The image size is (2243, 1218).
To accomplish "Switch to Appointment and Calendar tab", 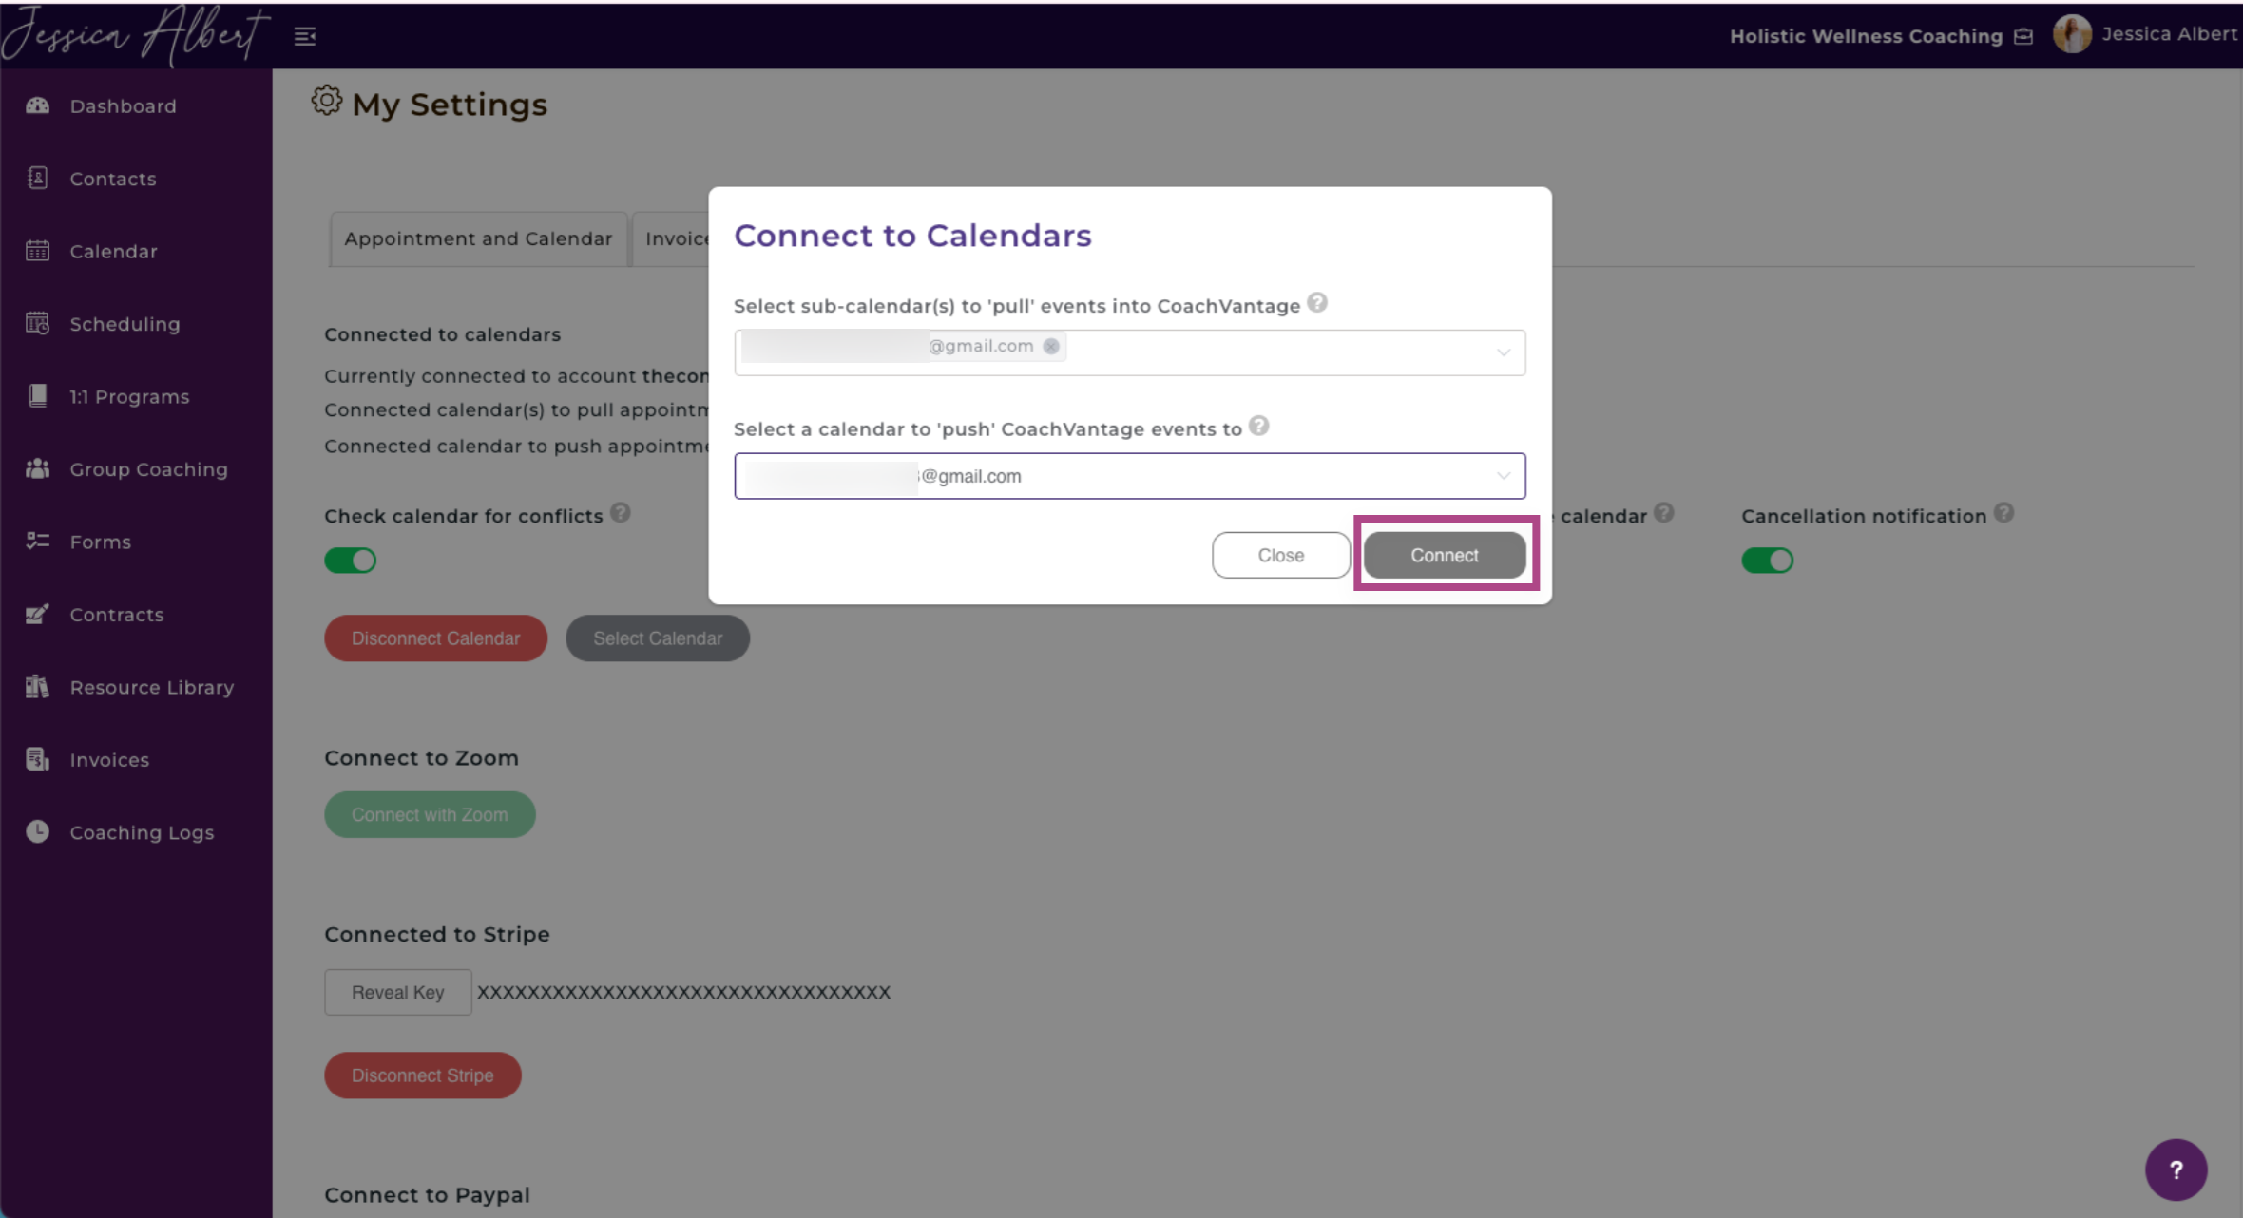I will pyautogui.click(x=478, y=238).
